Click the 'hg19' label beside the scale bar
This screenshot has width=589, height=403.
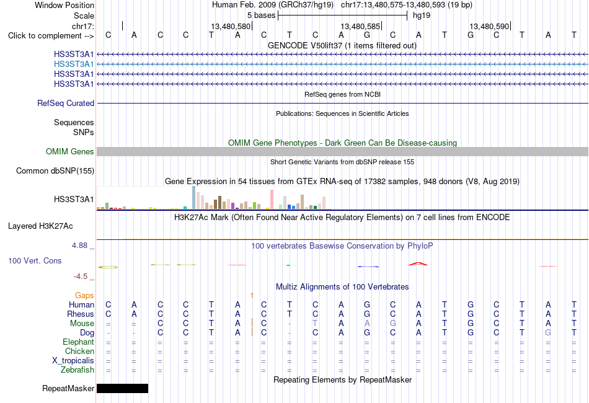click(422, 15)
